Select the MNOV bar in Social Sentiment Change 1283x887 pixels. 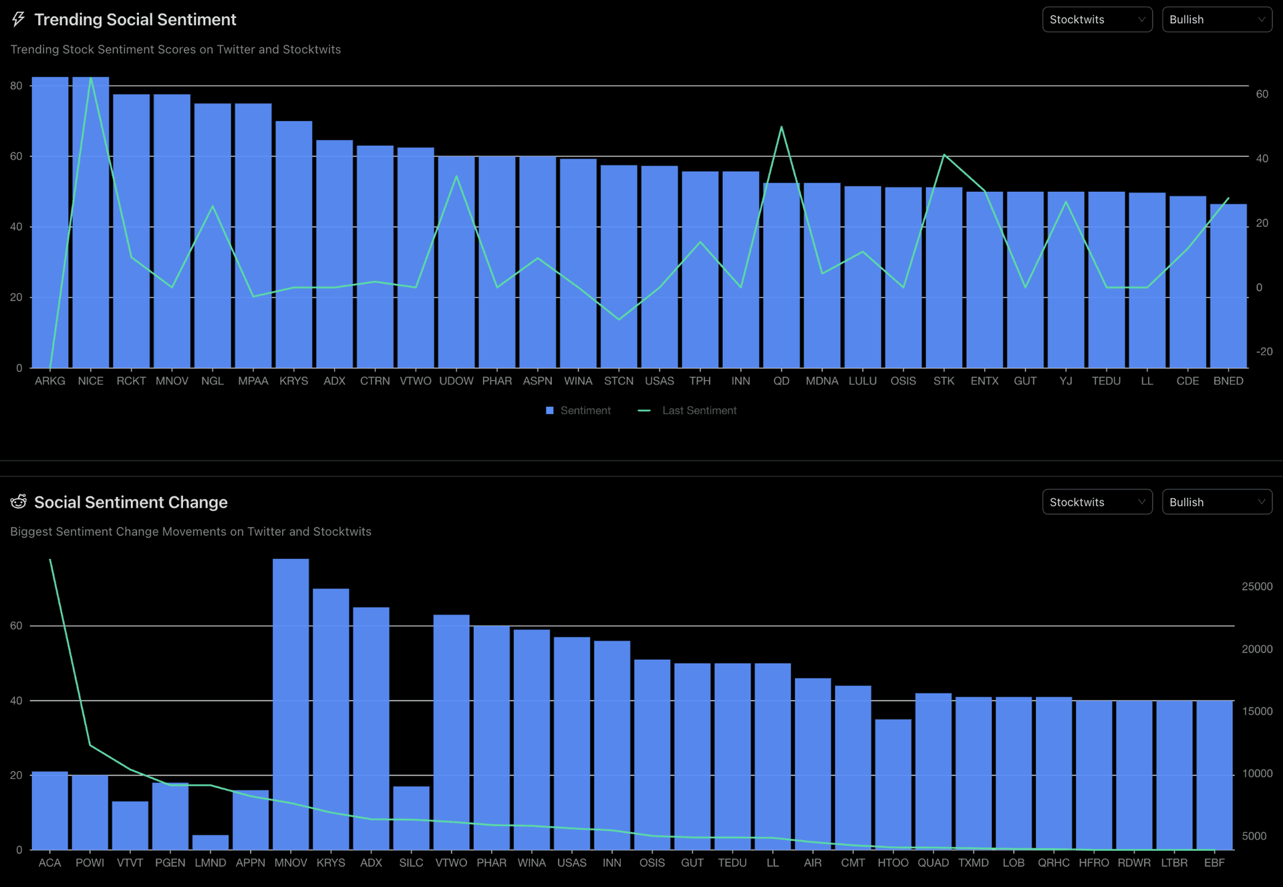291,701
